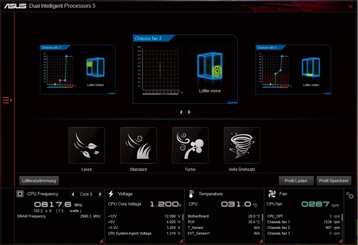358x245 pixels.
Task: Expand the Voltage panel corner triangle
Action: (x=181, y=241)
